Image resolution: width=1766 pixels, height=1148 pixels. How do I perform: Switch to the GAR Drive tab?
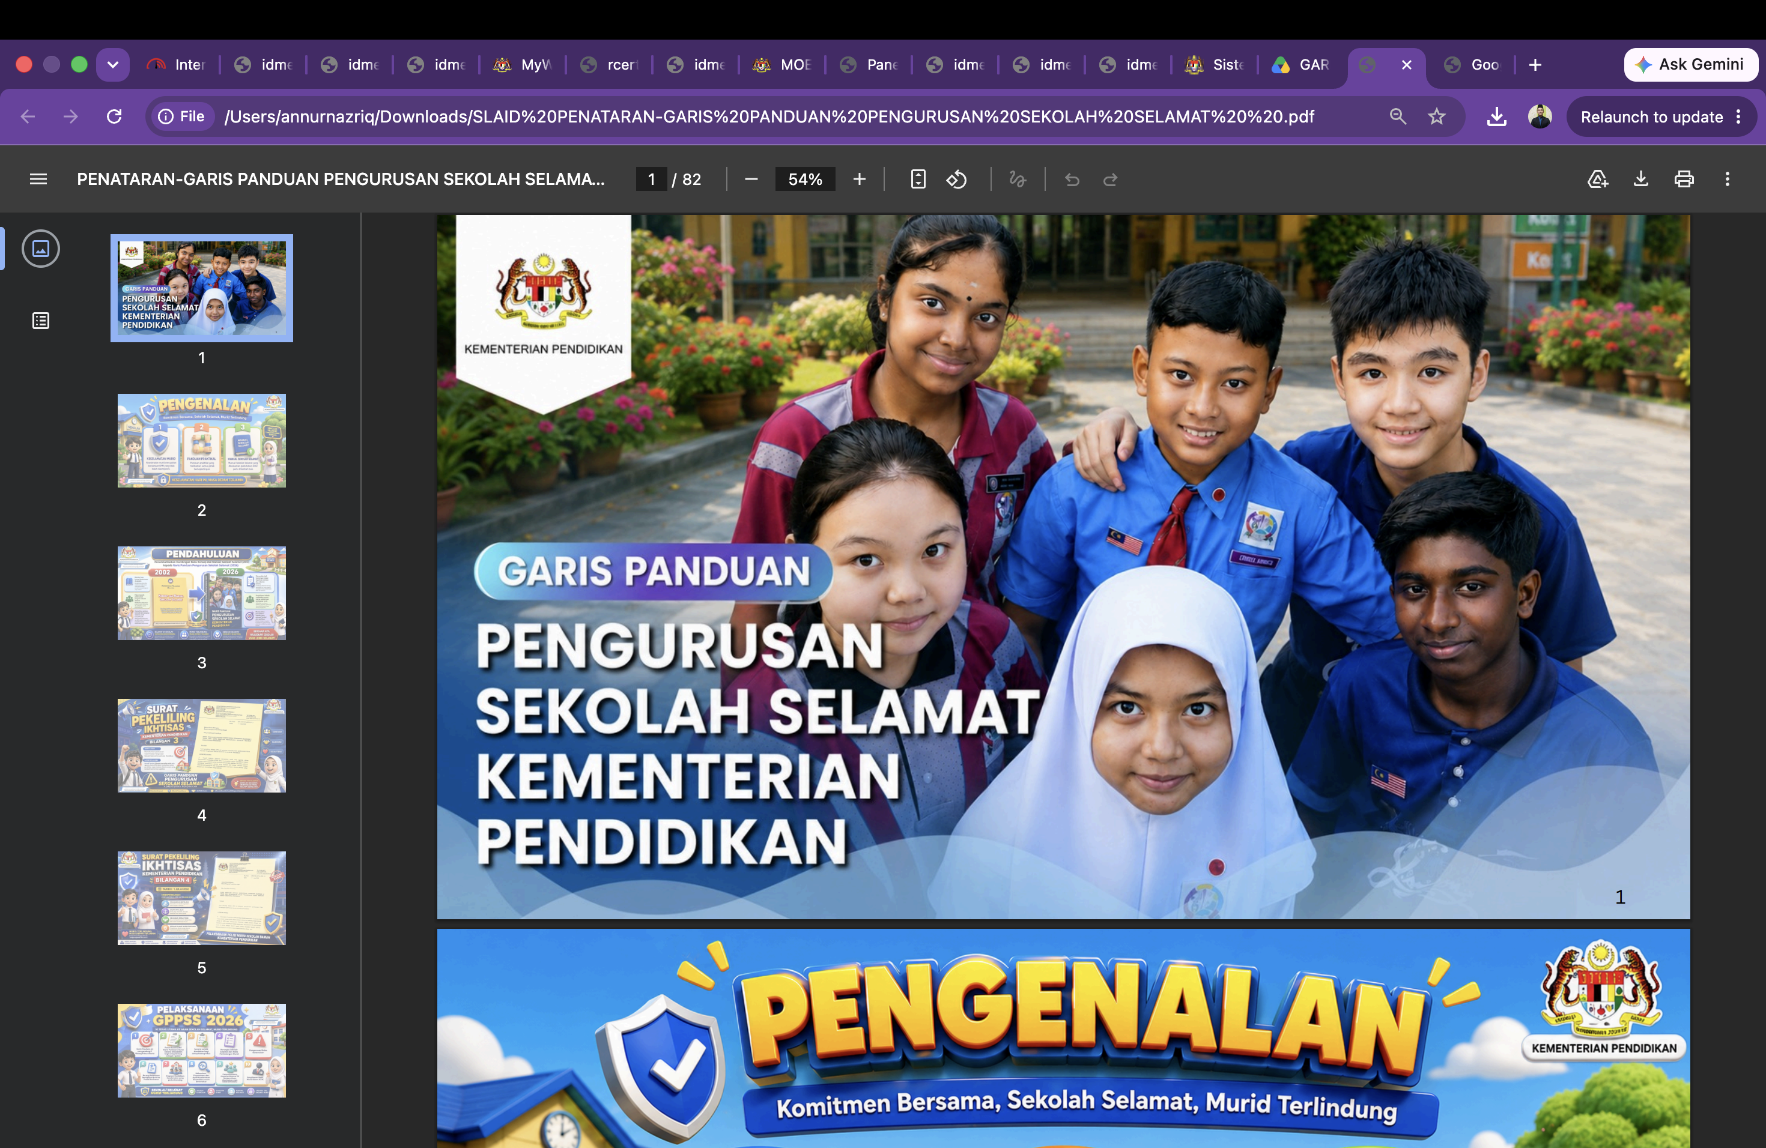click(1300, 64)
